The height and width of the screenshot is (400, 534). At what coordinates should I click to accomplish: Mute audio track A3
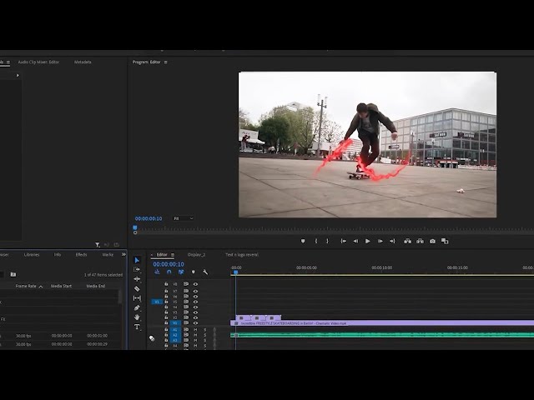coord(195,340)
